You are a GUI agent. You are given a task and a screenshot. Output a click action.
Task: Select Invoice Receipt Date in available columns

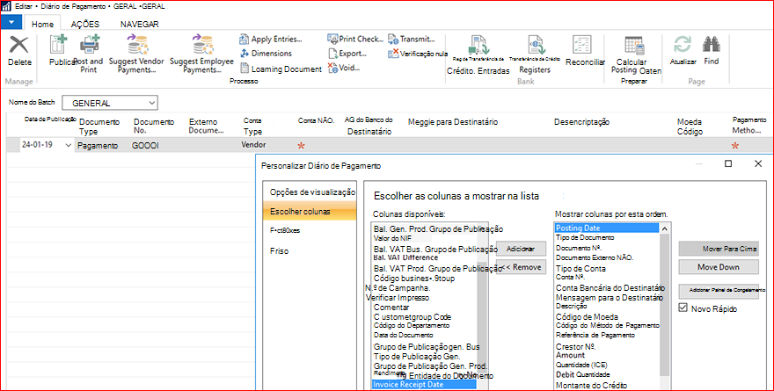tap(424, 385)
